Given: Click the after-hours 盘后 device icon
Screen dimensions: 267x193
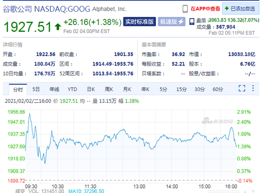Looking at the screenshot, I should (192, 22).
